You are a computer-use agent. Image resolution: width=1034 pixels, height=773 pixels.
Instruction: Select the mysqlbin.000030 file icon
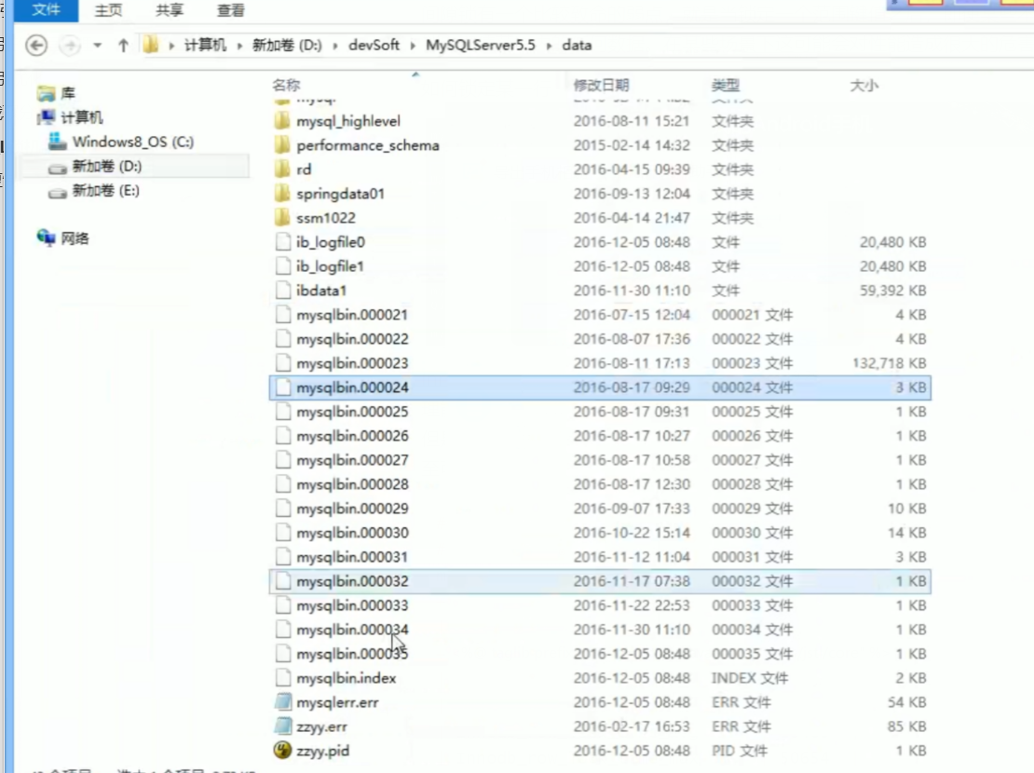point(283,533)
